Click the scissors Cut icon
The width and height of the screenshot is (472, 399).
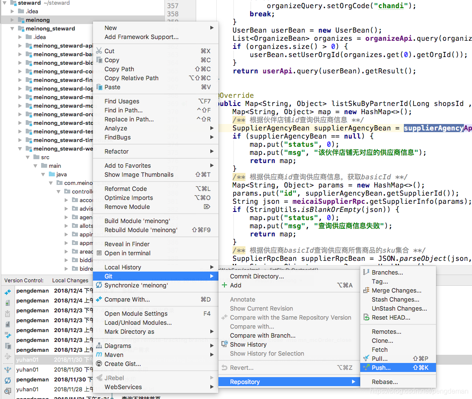pos(99,51)
